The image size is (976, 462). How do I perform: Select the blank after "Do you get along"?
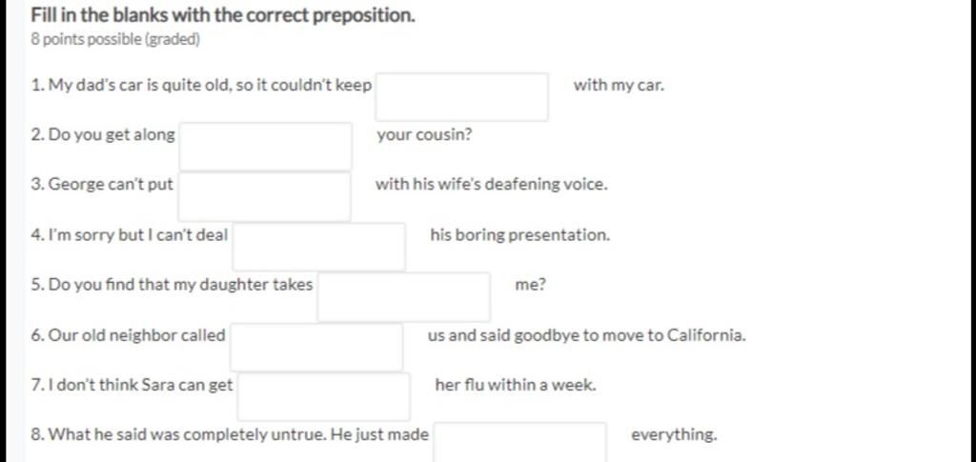coord(266,147)
